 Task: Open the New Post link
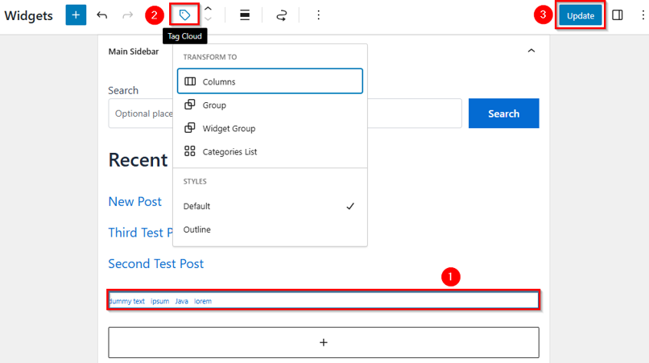[135, 201]
